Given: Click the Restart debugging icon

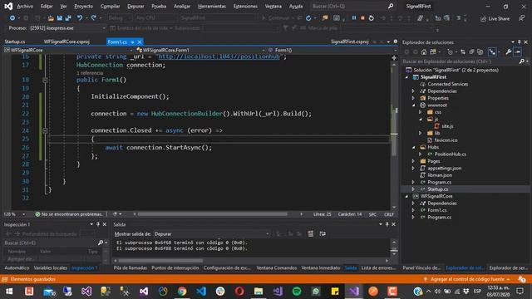Looking at the screenshot, I should pyautogui.click(x=372, y=18).
